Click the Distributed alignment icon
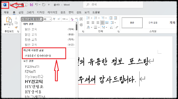178x99 pixels. (x=107, y=23)
